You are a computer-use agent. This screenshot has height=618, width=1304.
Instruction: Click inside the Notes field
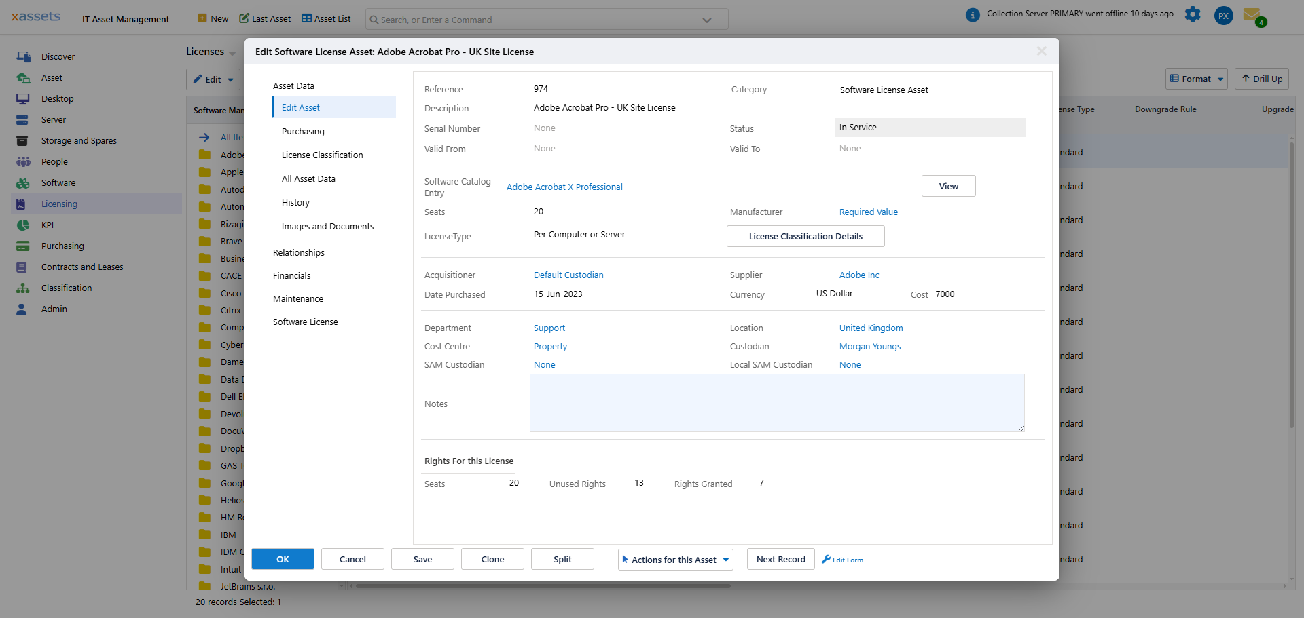click(777, 403)
